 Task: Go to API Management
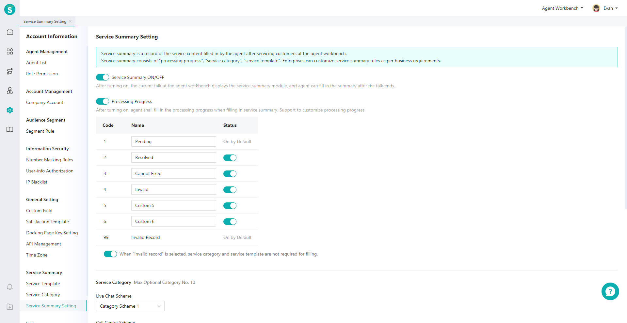point(43,244)
